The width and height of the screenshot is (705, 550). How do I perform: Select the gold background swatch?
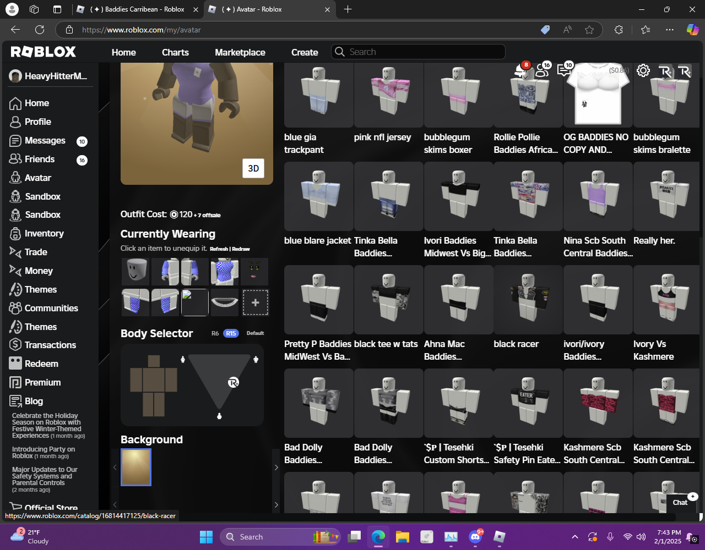click(x=136, y=468)
